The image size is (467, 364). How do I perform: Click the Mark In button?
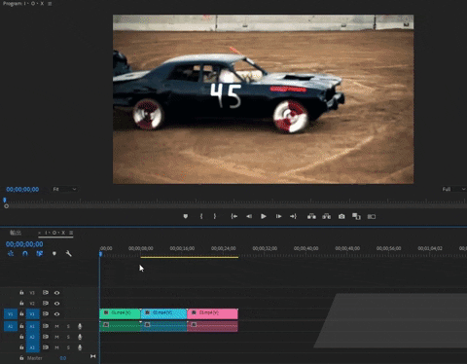(201, 216)
